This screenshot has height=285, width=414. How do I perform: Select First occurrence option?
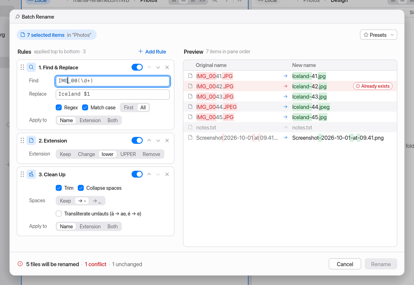(129, 107)
